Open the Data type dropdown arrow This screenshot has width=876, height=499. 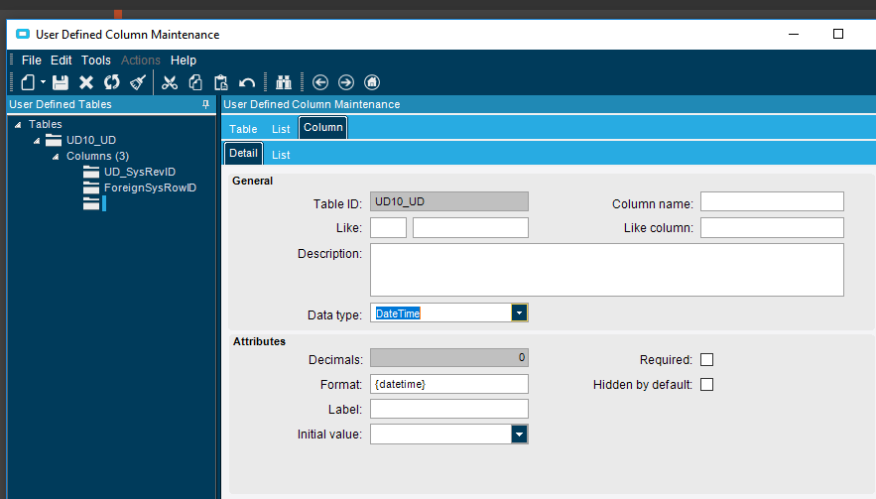[x=519, y=312]
